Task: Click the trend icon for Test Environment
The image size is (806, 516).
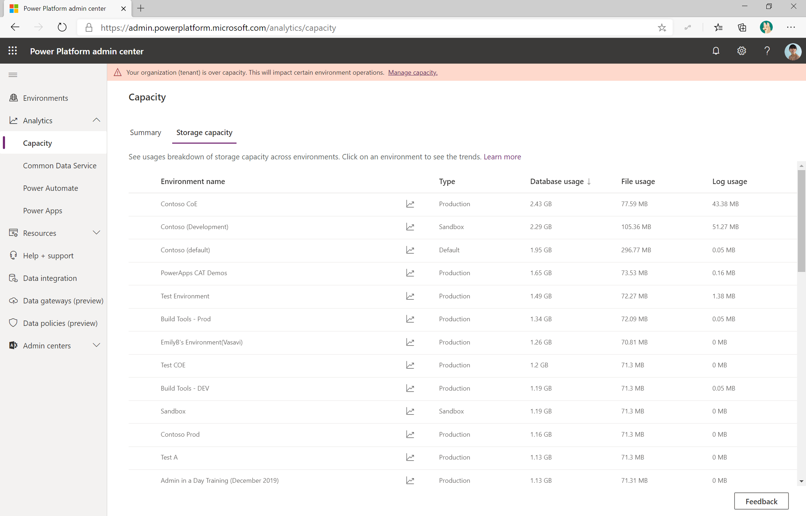Action: (x=409, y=296)
